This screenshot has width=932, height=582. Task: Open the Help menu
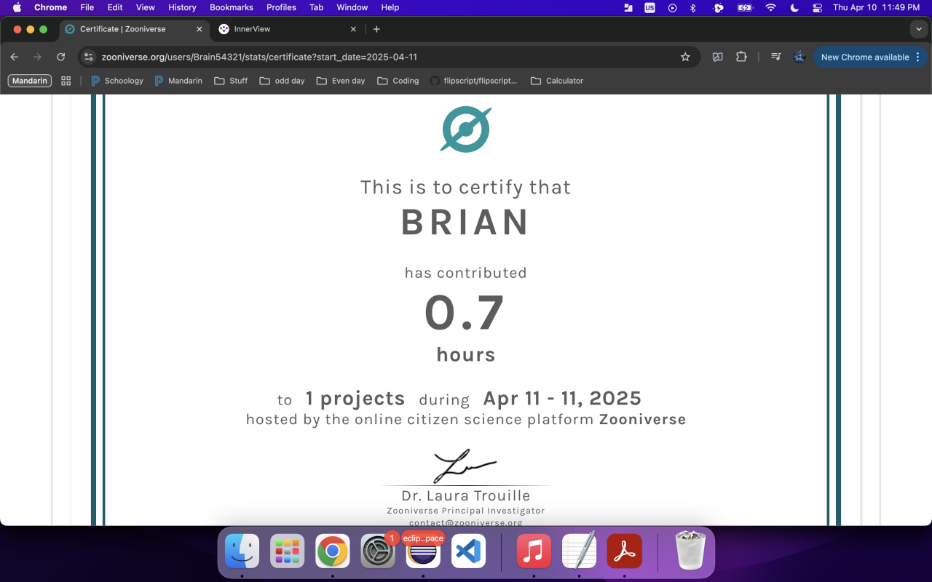click(x=390, y=7)
